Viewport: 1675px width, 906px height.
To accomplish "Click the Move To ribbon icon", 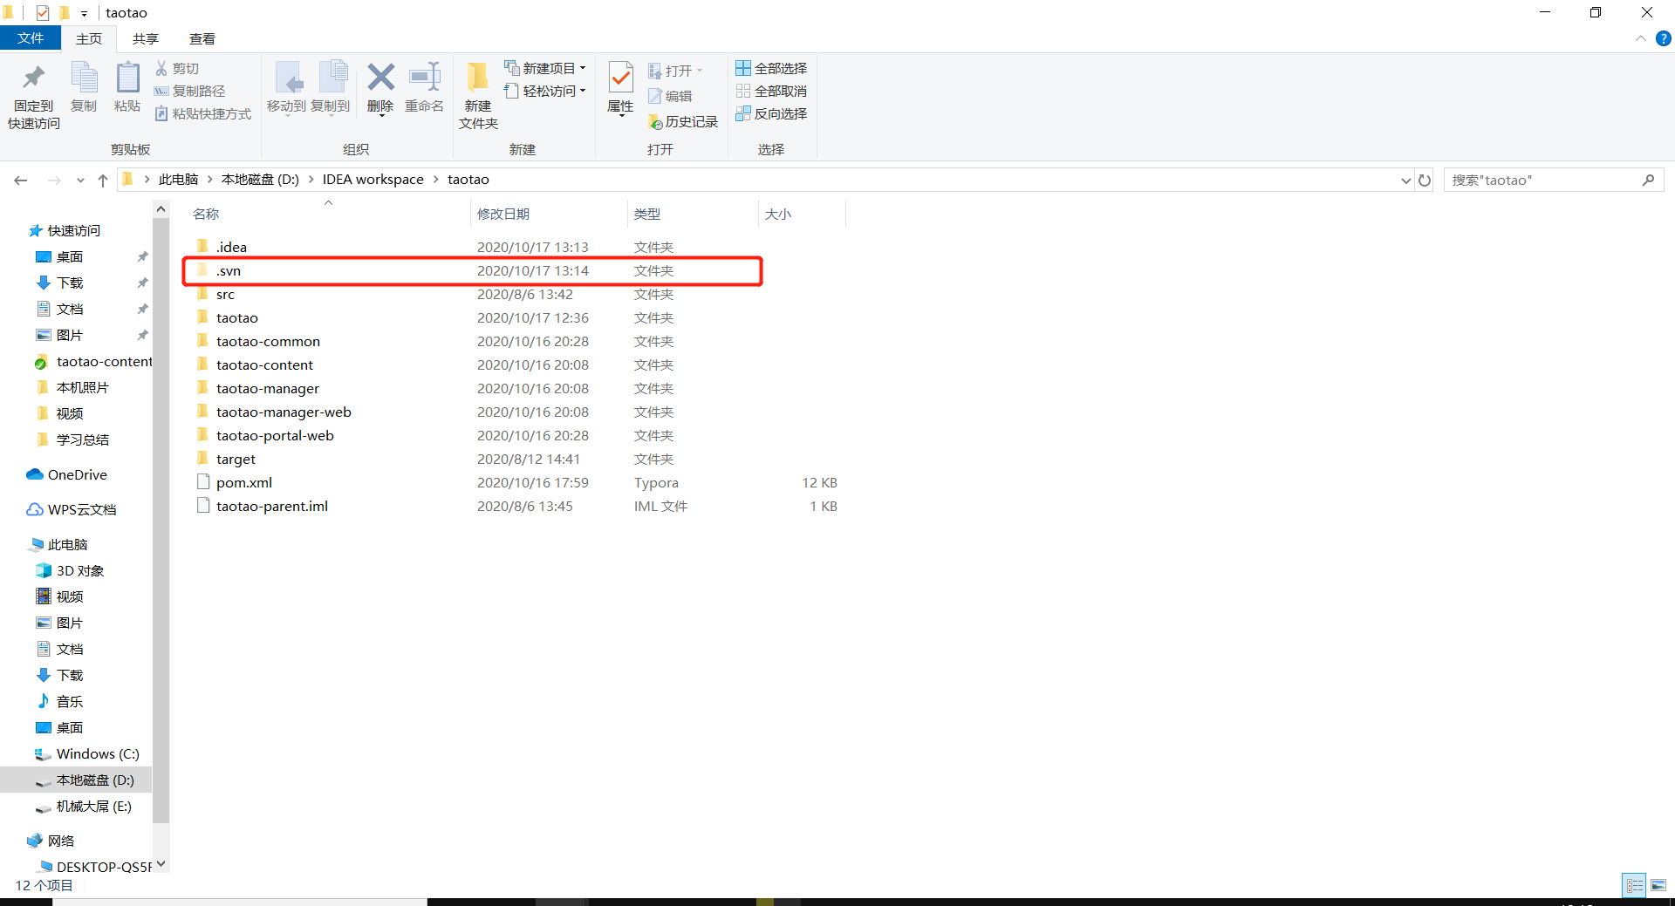I will coord(287,87).
